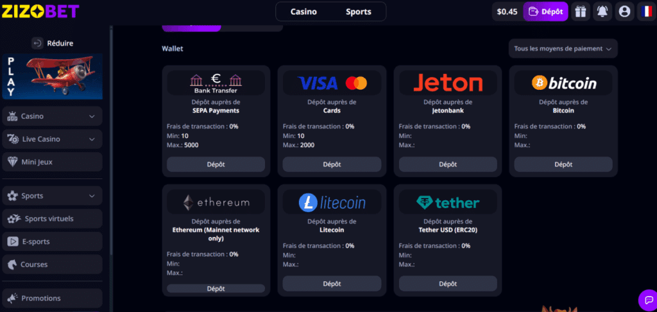Open the user profile icon
This screenshot has height=312, width=657.
tap(624, 12)
